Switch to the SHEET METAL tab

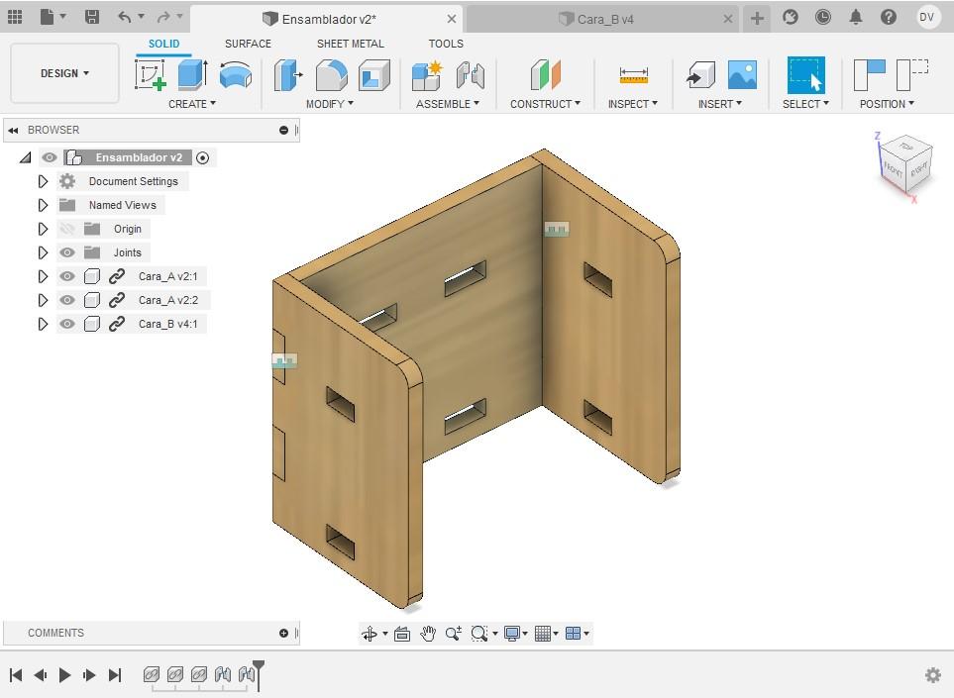click(351, 44)
